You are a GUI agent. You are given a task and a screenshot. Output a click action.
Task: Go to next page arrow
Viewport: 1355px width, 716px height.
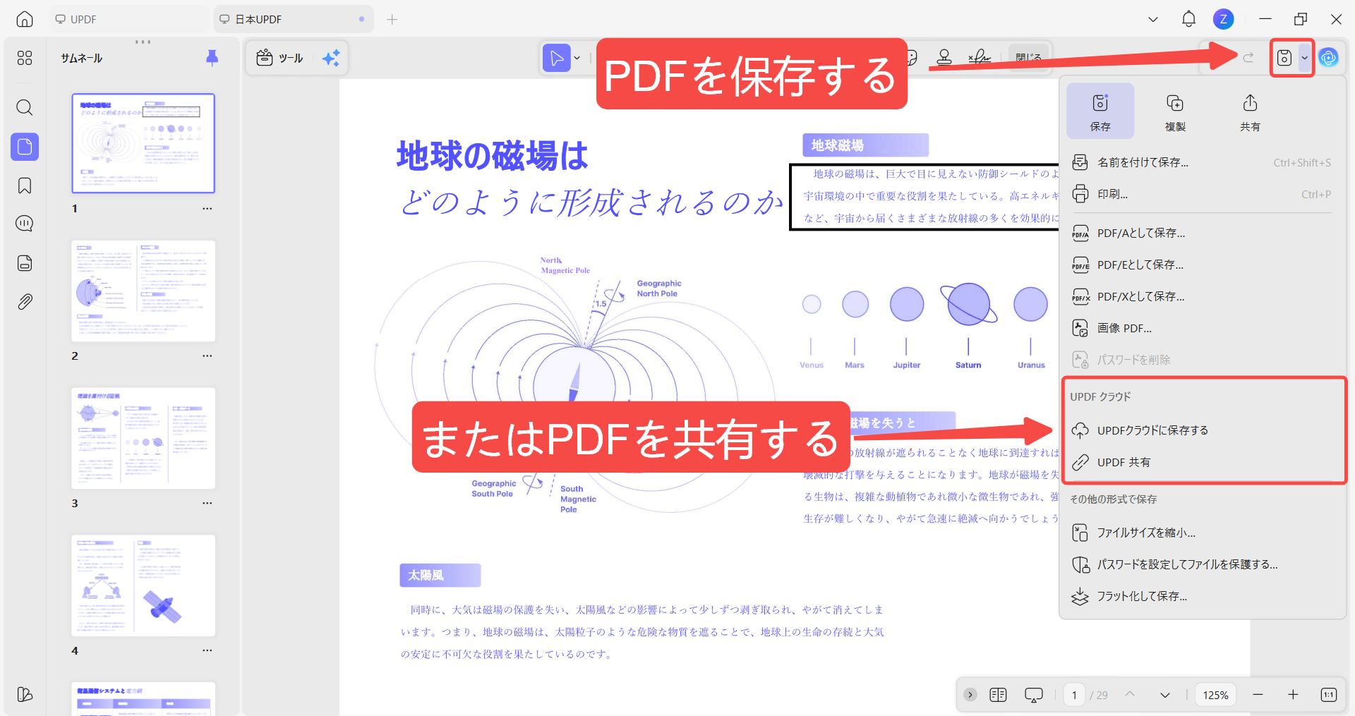point(1165,695)
